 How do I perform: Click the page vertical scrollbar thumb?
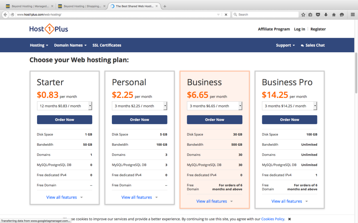(356, 73)
